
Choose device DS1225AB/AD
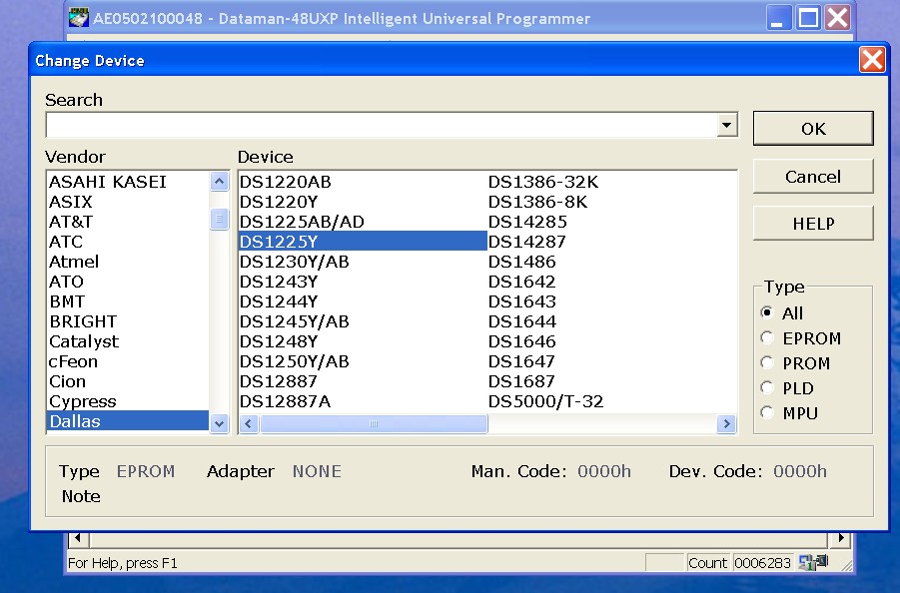point(363,222)
